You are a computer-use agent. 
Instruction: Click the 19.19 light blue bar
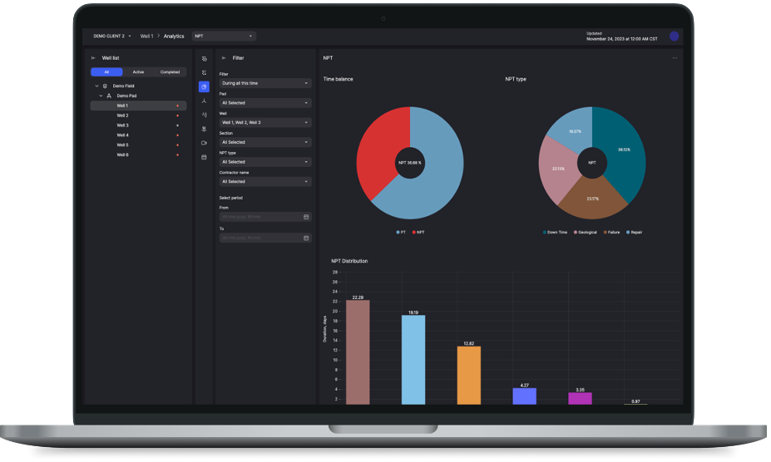(413, 360)
